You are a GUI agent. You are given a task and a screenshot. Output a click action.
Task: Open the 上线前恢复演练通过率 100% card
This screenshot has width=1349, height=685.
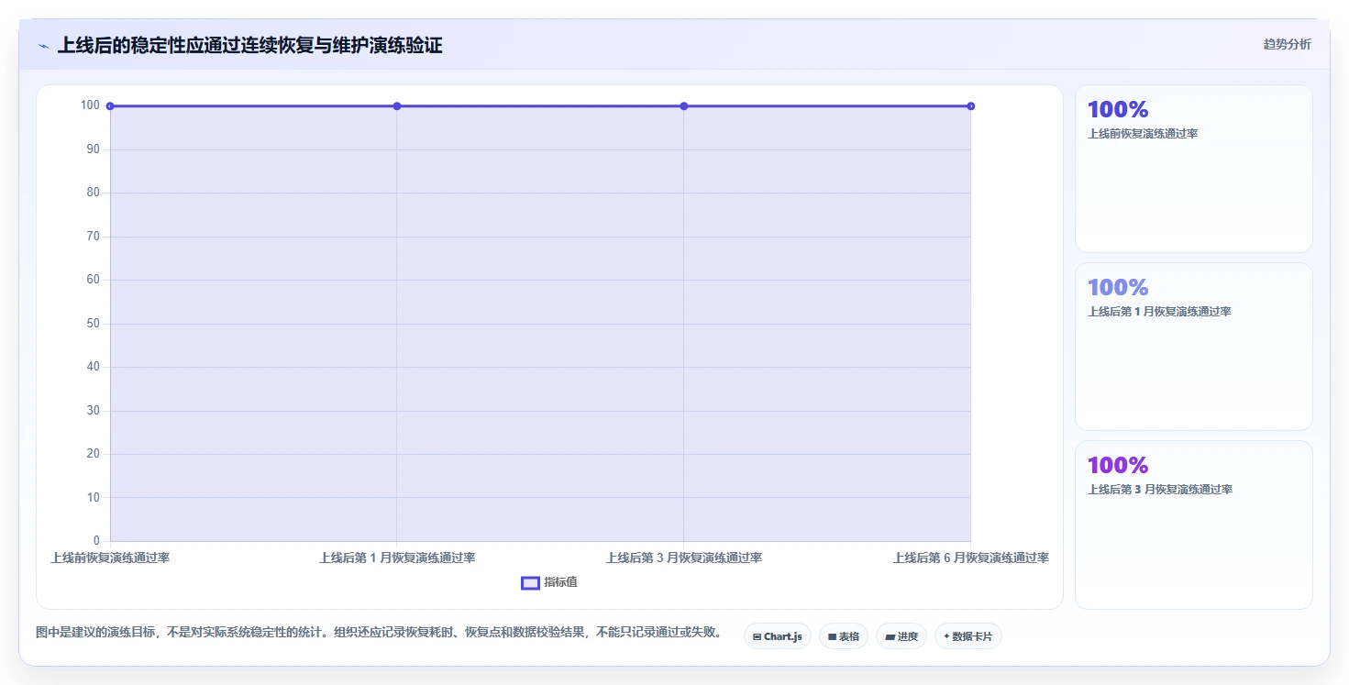pos(1194,169)
